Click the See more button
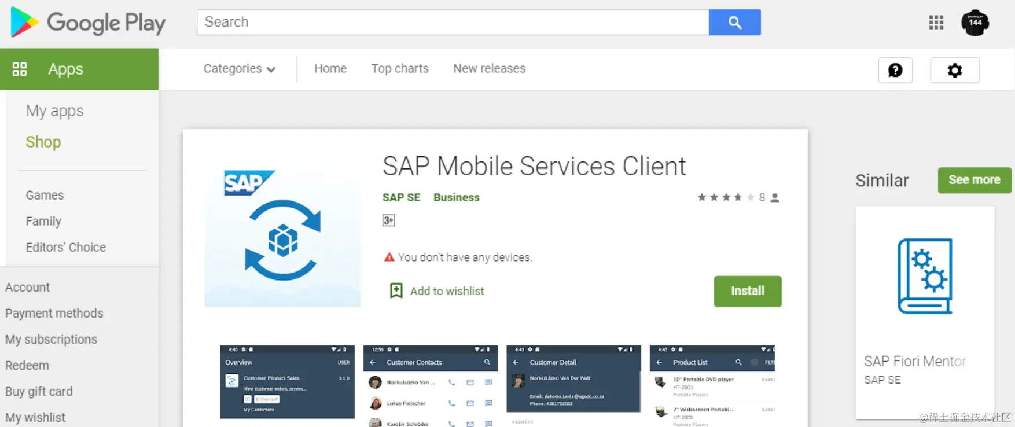1015x427 pixels. 974,180
